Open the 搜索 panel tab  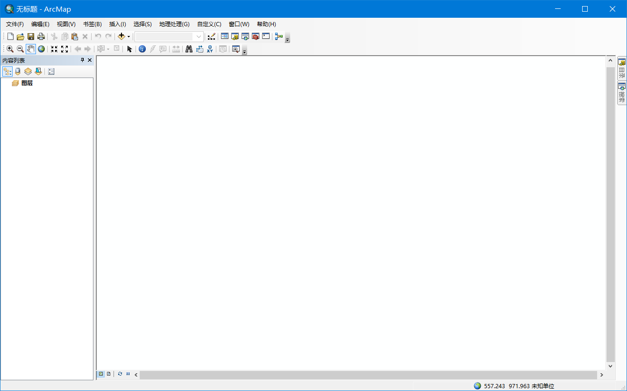click(x=621, y=91)
